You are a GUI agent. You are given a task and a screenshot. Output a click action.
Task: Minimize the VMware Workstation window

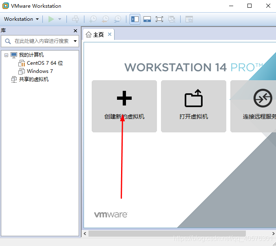click(231, 6)
